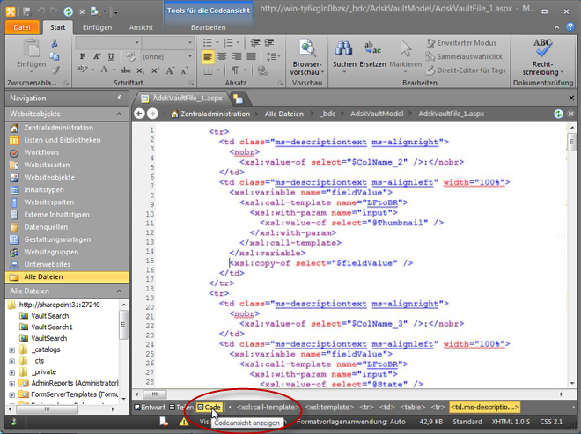Click the Einfügen paste icon
This screenshot has width=581, height=434.
pos(32,49)
